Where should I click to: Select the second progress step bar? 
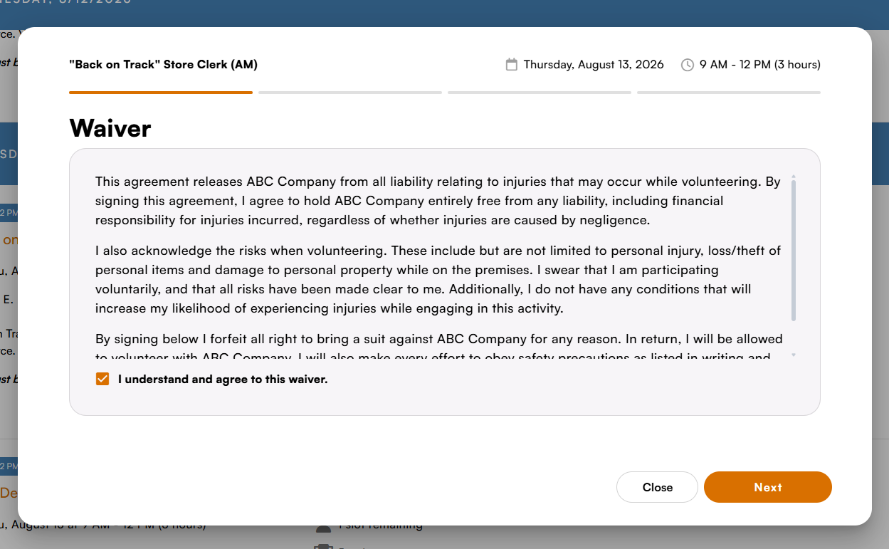[x=350, y=93]
